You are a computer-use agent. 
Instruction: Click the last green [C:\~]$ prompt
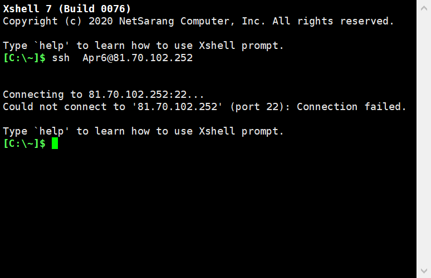[24, 143]
